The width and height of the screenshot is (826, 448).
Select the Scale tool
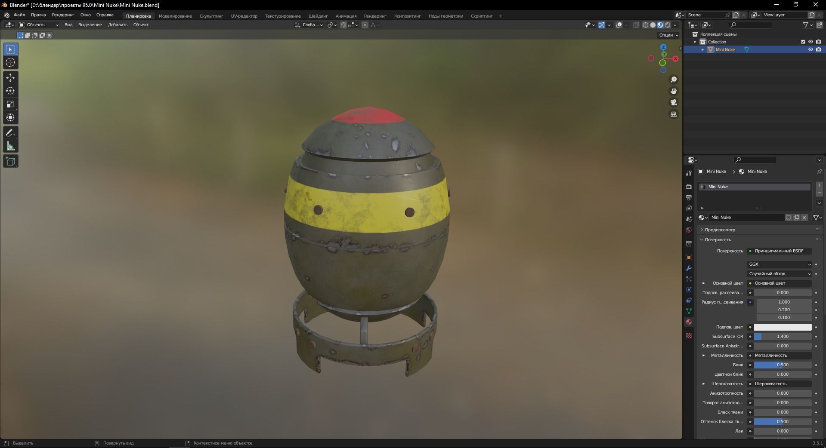(x=10, y=104)
